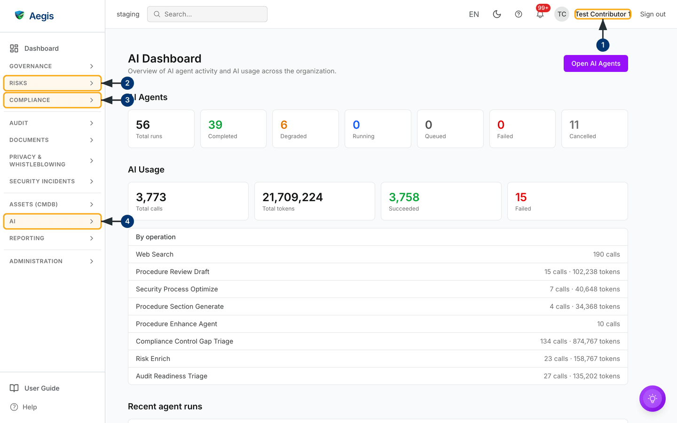Click the 6 Degraded card
This screenshot has width=677, height=423.
306,129
